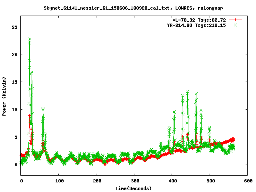Click the tallest green peak near 22 Kelvin
256x192 pixels.
pyautogui.click(x=30, y=40)
